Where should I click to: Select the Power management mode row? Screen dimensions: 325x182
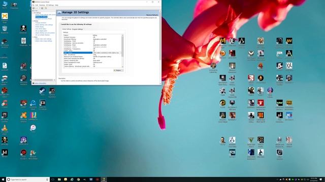(92, 63)
